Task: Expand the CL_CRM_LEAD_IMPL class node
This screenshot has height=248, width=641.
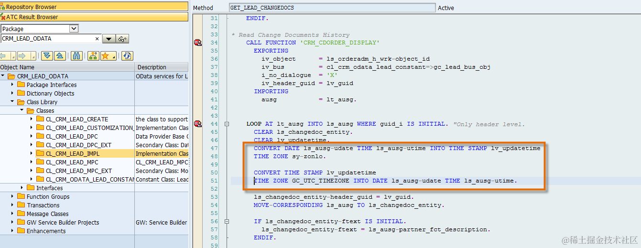Action: click(x=32, y=153)
